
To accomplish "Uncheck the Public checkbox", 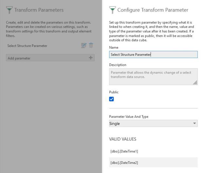I will 111,99.
